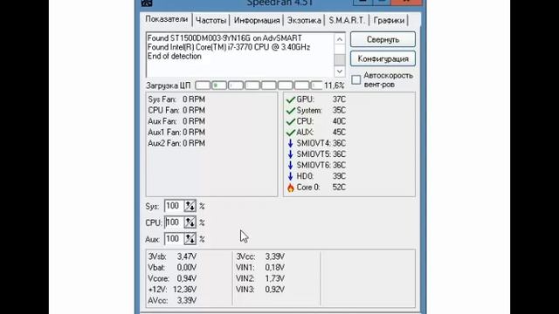559x314 pixels.
Task: Click the blue down arrow beside SMIOVT5
Action: click(x=290, y=154)
